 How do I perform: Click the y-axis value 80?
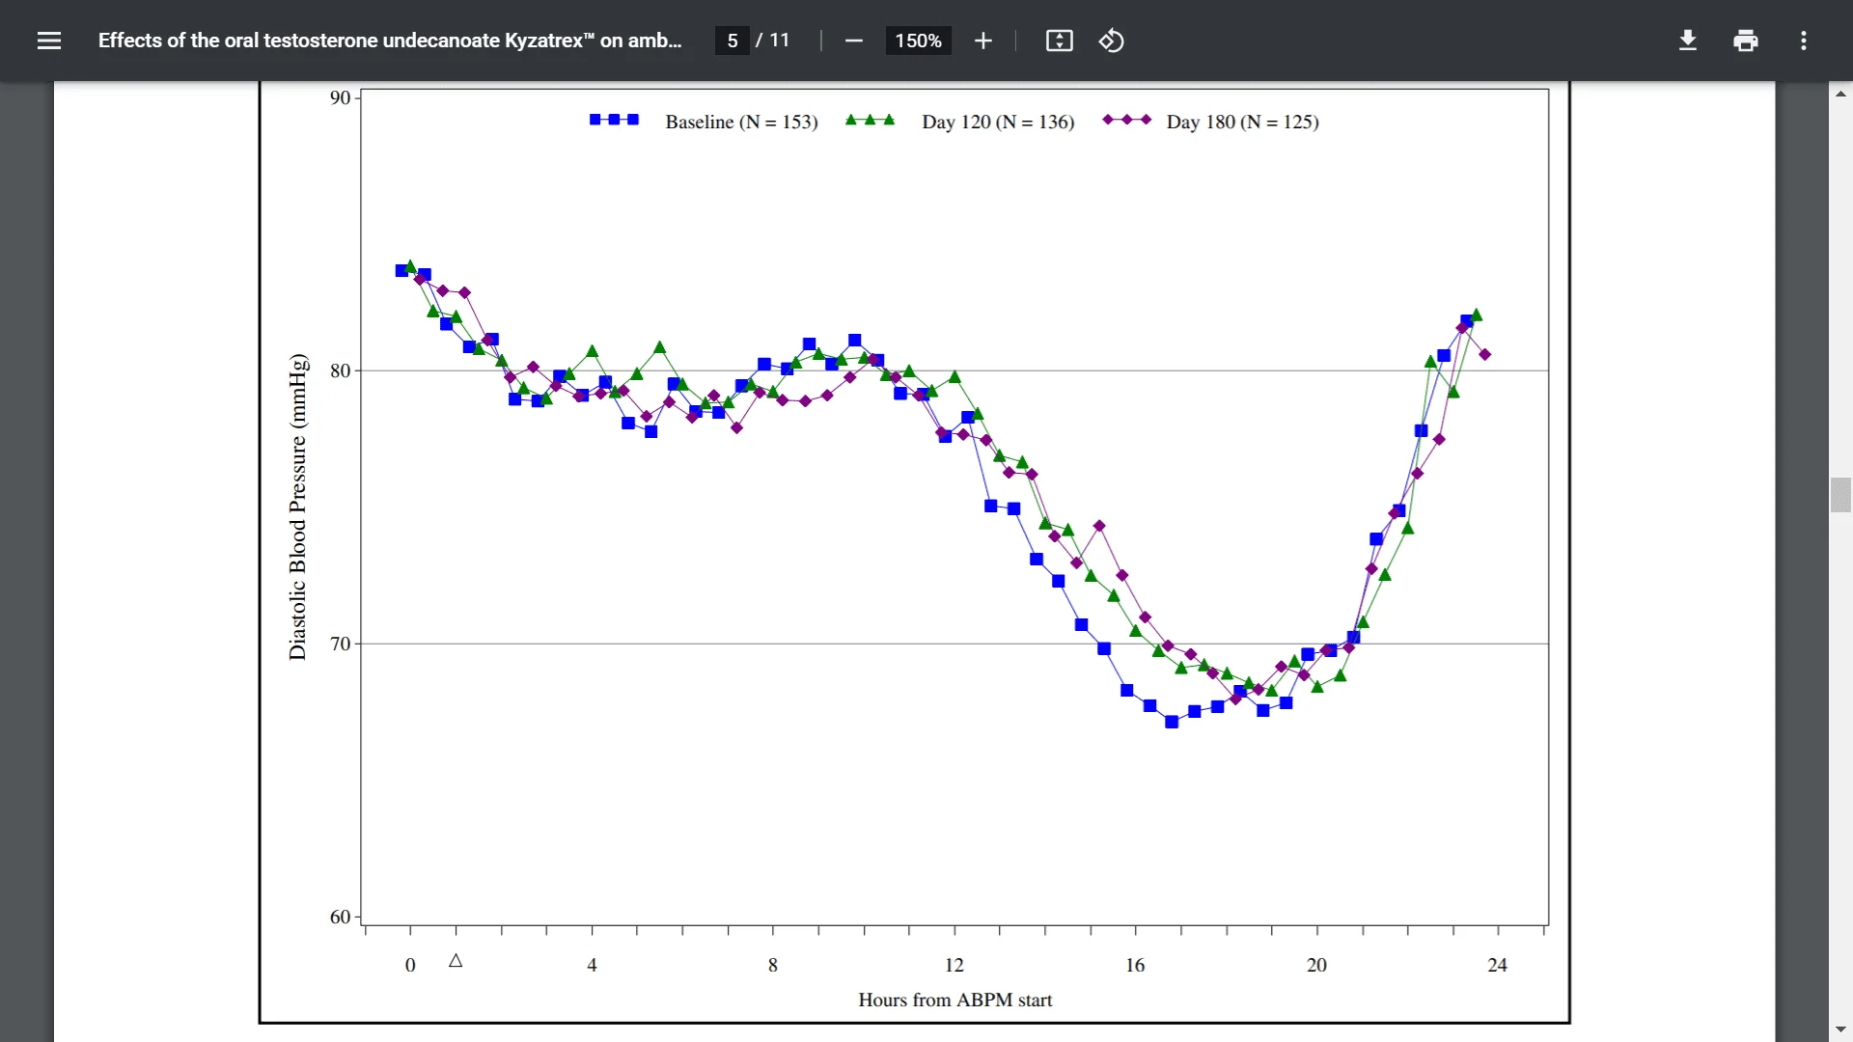[x=340, y=370]
